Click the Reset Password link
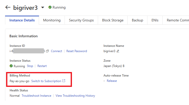 tap(77, 51)
